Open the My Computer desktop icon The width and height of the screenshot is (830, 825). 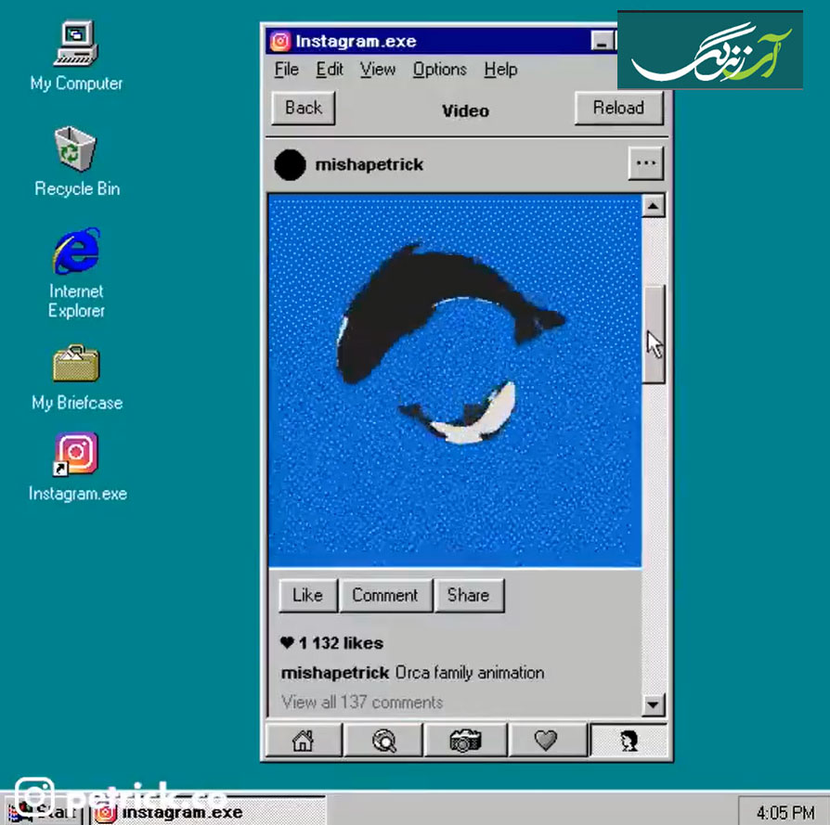click(76, 56)
